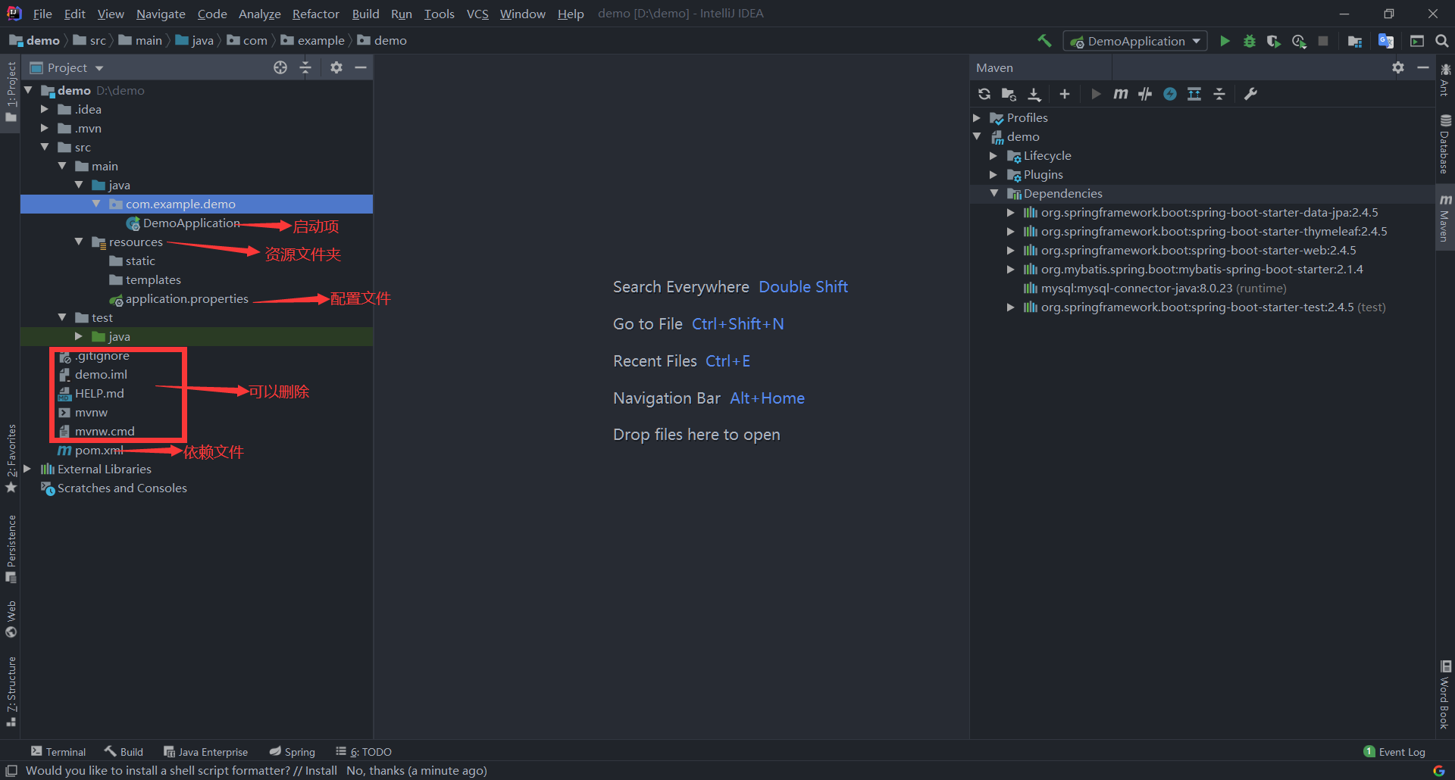Viewport: 1455px width, 780px height.
Task: Open the File menu
Action: pos(42,14)
